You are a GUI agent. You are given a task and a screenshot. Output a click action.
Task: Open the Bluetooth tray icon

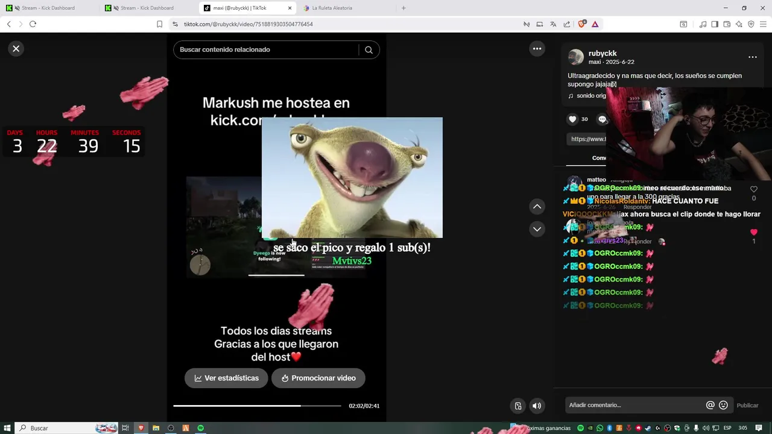coord(609,428)
